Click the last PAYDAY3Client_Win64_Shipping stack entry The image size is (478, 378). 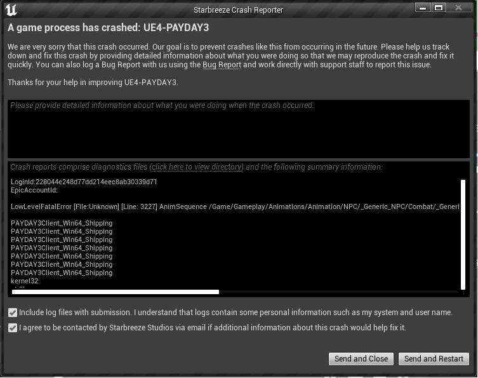pyautogui.click(x=62, y=273)
